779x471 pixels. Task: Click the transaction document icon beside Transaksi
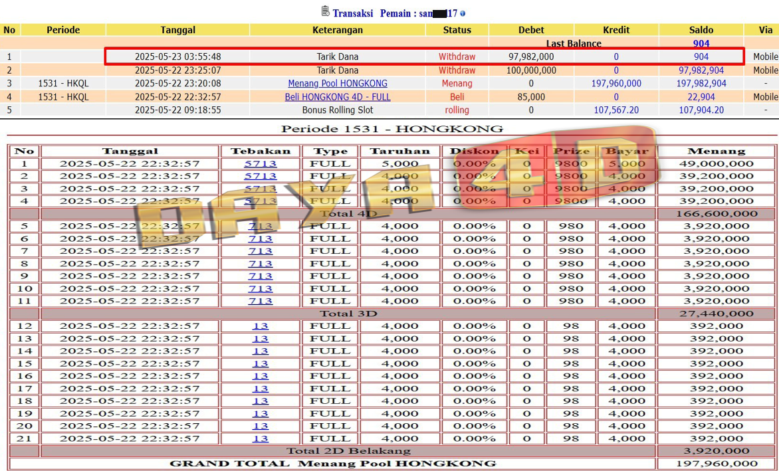pyautogui.click(x=326, y=11)
